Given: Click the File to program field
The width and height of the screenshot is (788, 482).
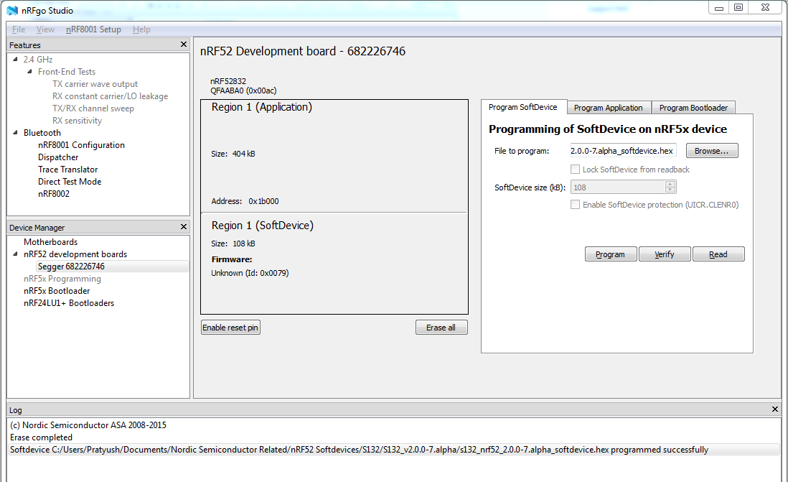Looking at the screenshot, I should (623, 150).
